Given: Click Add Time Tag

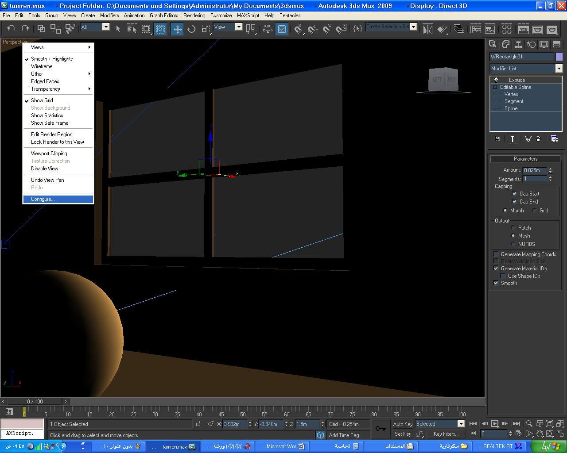Looking at the screenshot, I should pos(344,435).
